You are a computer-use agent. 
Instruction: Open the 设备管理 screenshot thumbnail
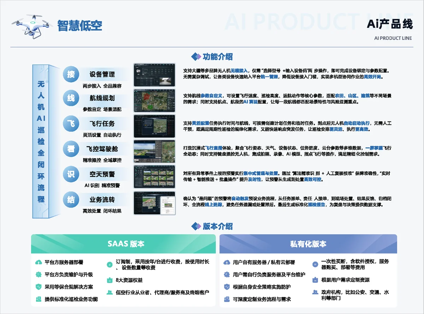154,75
